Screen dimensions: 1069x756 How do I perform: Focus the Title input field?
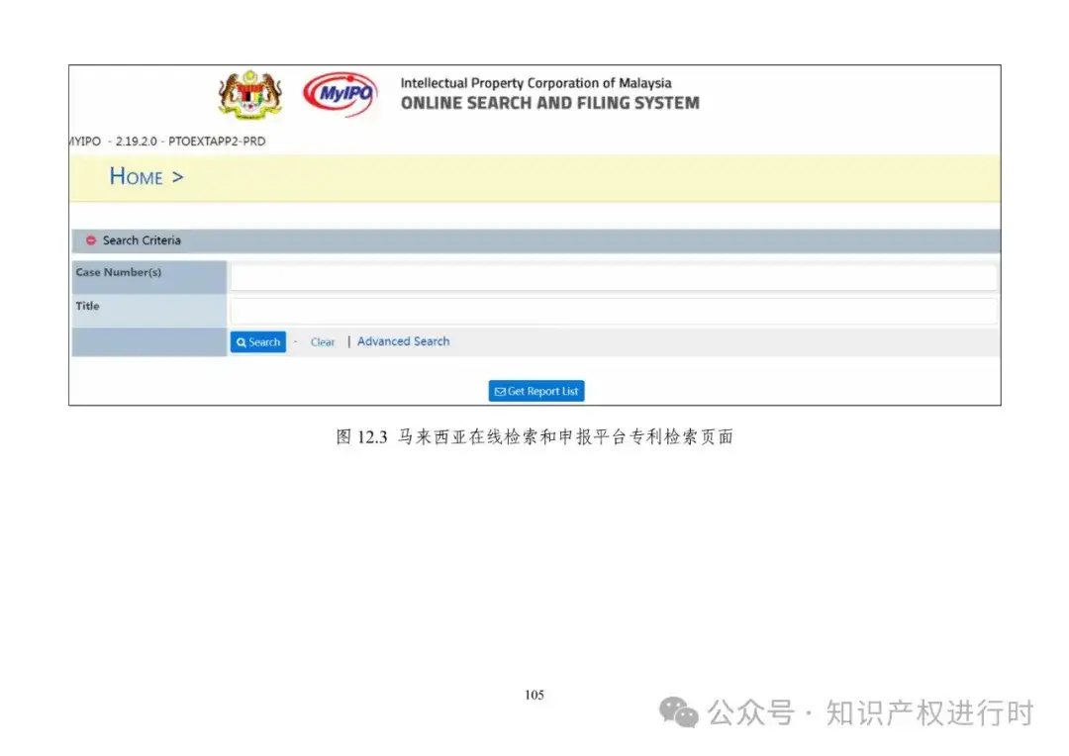coord(614,311)
